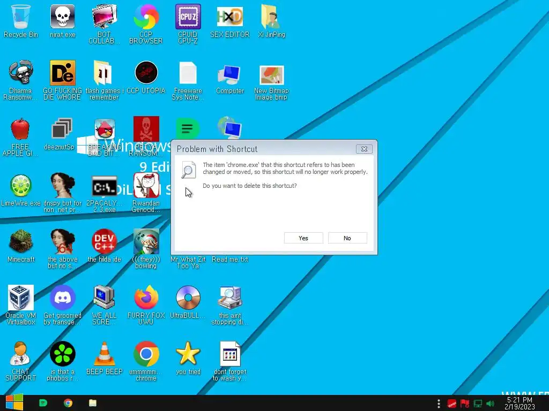Select the Read me.txt label
Screen dimensions: 549x411
pos(229,260)
